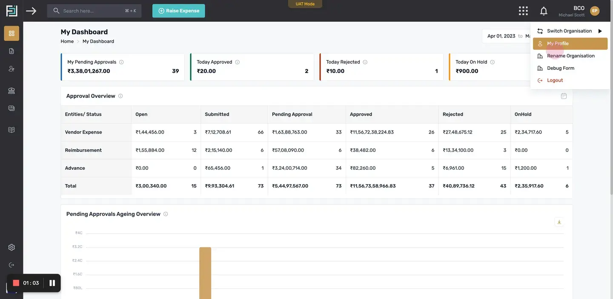
Task: Show info for My Pending Approvals
Action: [x=121, y=62]
